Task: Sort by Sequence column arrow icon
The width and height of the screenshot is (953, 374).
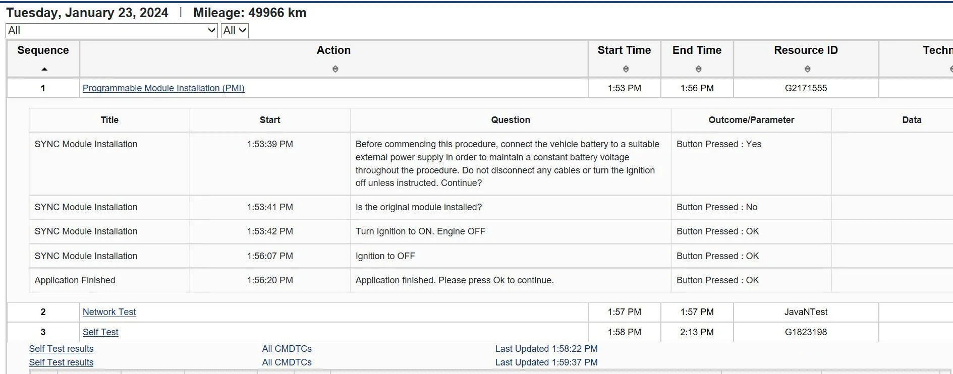Action: point(44,69)
